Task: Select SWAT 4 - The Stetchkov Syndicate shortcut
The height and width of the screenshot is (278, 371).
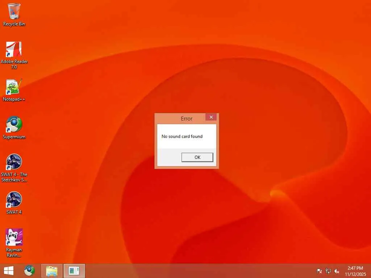Action: click(14, 168)
